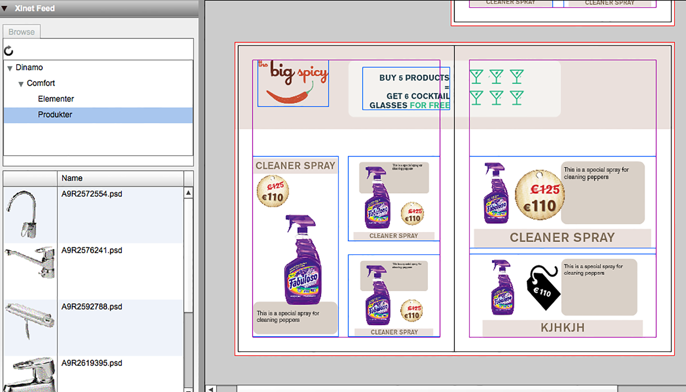The width and height of the screenshot is (686, 392).
Task: Collapse the Xinet Feed panel triangle
Action: (x=5, y=8)
